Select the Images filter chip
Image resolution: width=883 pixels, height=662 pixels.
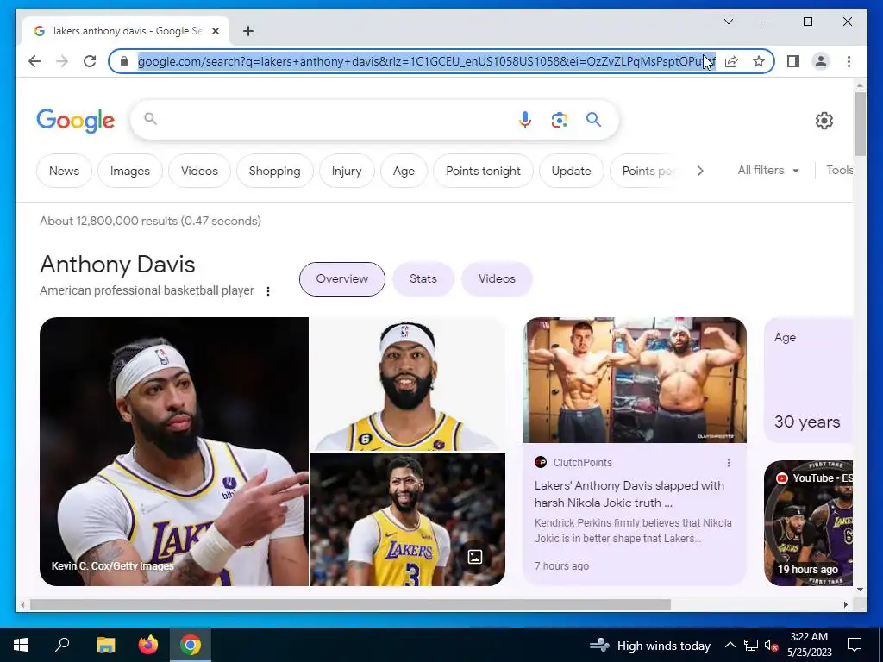130,171
